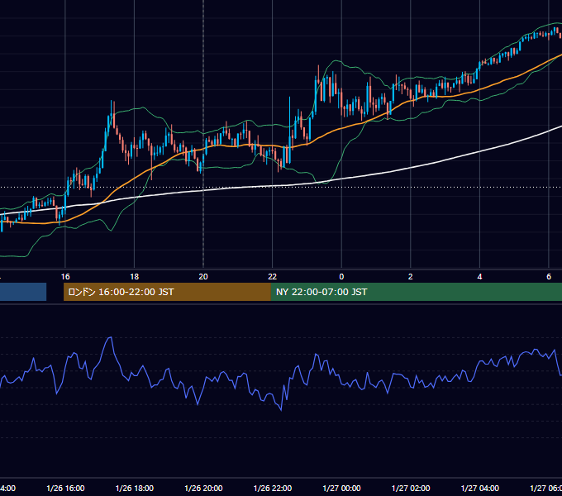Select the 20 hour label on chart axis

pyautogui.click(x=203, y=277)
